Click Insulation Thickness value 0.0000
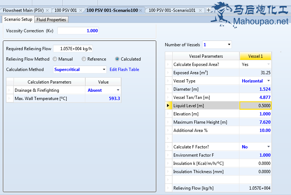The width and height of the screenshot is (291, 195). [256, 172]
